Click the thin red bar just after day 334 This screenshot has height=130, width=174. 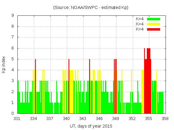pyautogui.click(x=36, y=87)
